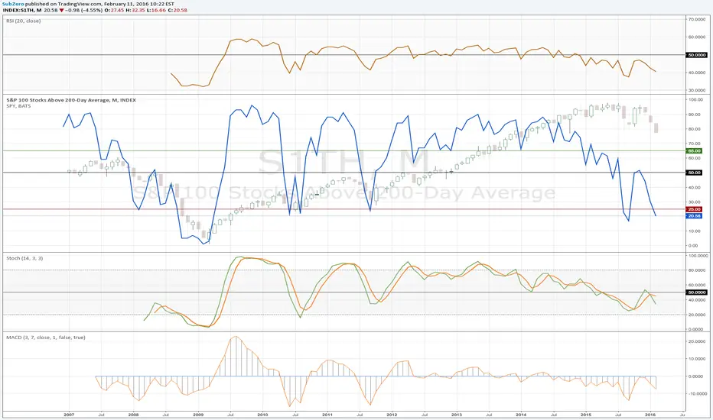Click the 2016 label on time axis

click(650, 415)
